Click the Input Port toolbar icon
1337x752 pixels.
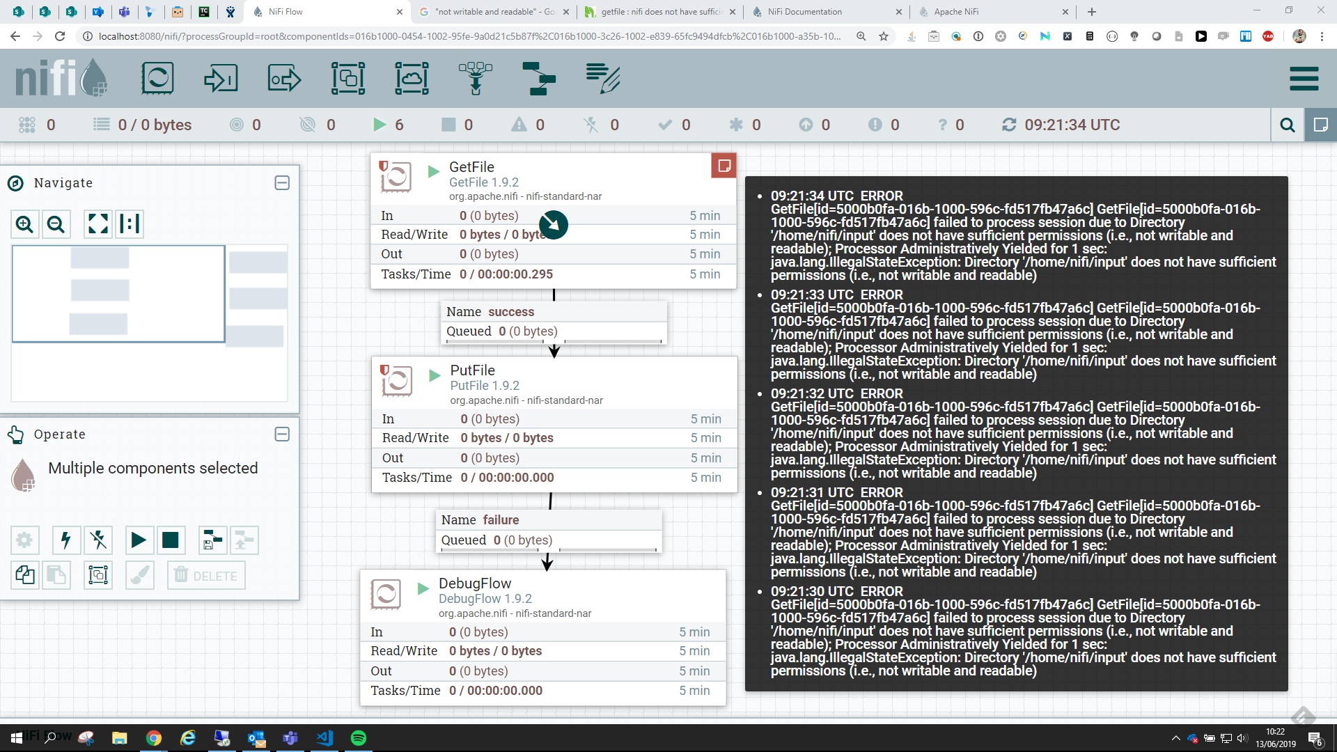point(221,79)
